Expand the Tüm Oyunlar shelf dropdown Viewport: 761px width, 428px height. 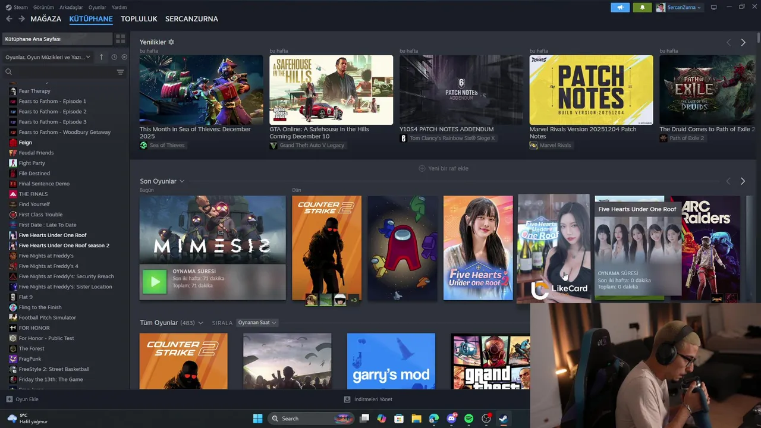[200, 323]
